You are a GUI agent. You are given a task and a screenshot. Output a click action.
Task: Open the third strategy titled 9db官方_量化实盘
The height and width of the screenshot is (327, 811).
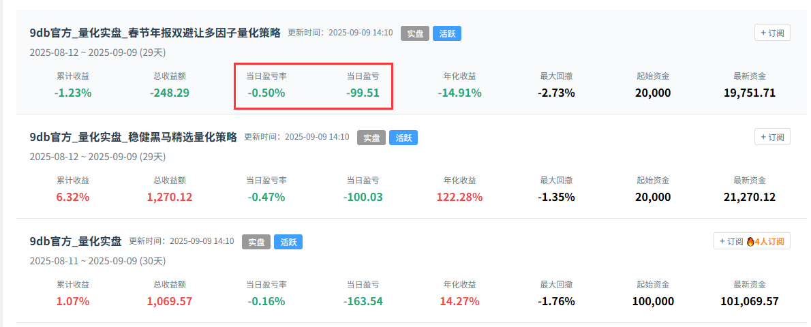[76, 241]
